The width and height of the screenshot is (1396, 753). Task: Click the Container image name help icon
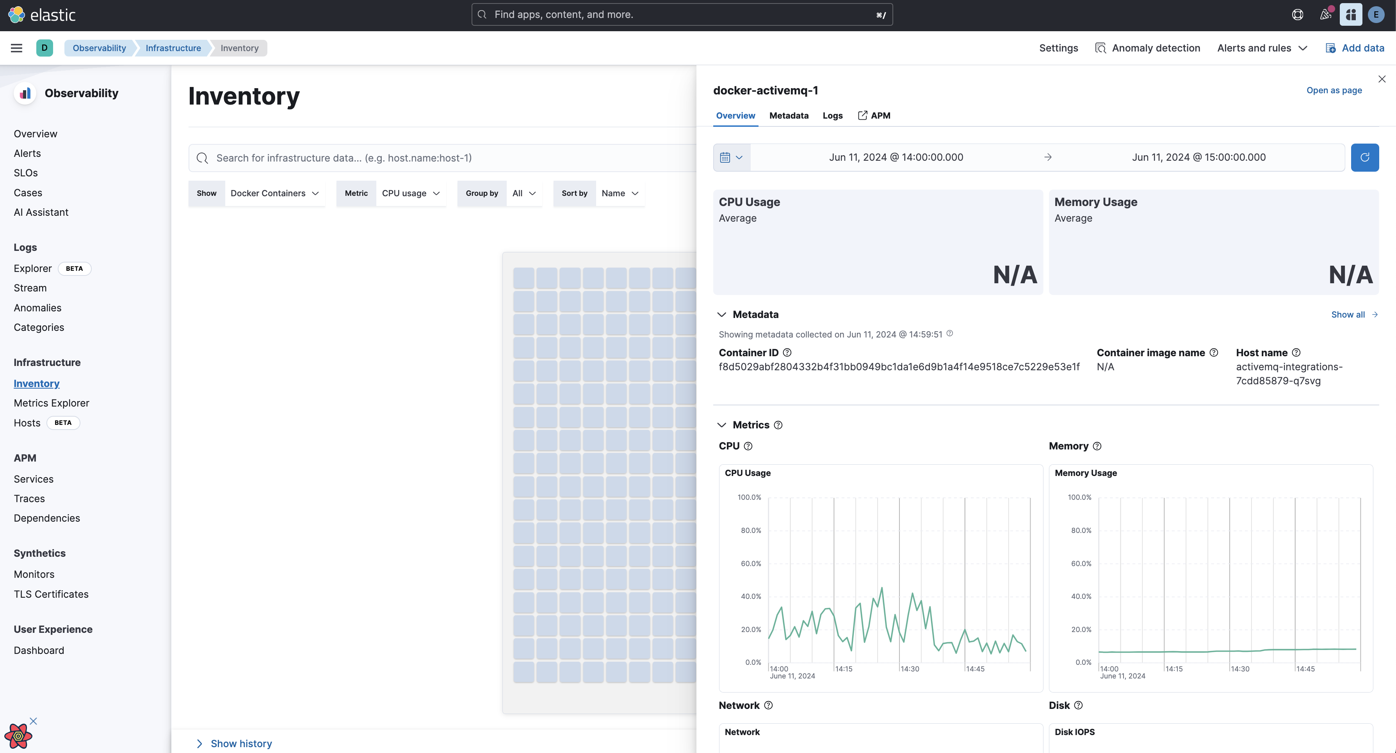pos(1214,353)
